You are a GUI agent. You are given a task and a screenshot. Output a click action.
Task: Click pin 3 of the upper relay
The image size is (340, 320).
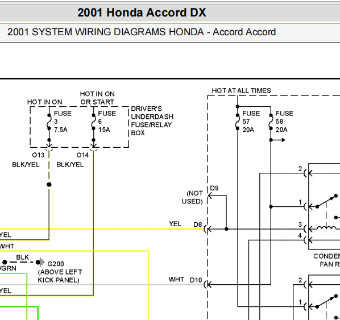(300, 225)
